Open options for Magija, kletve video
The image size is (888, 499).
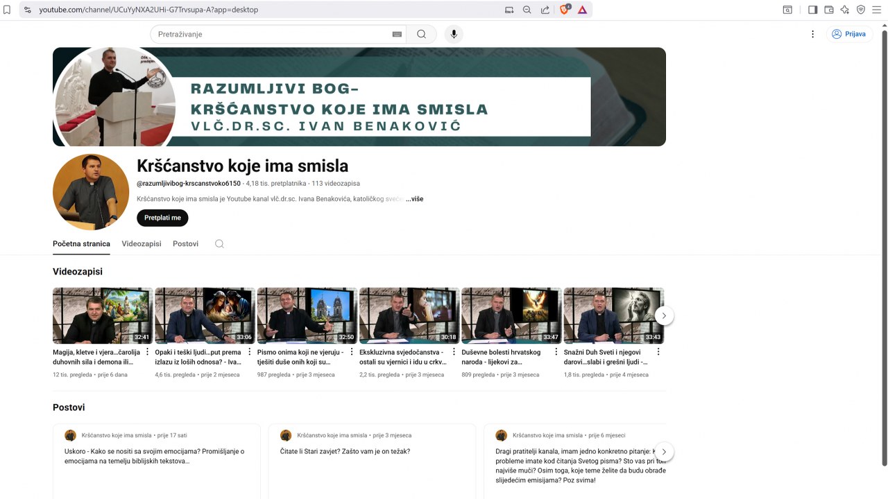pyautogui.click(x=147, y=352)
